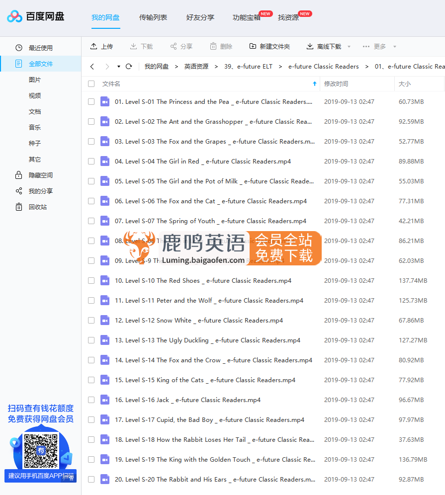The width and height of the screenshot is (445, 495).
Task: Click the 删除 delete toolbar button
Action: click(x=221, y=46)
